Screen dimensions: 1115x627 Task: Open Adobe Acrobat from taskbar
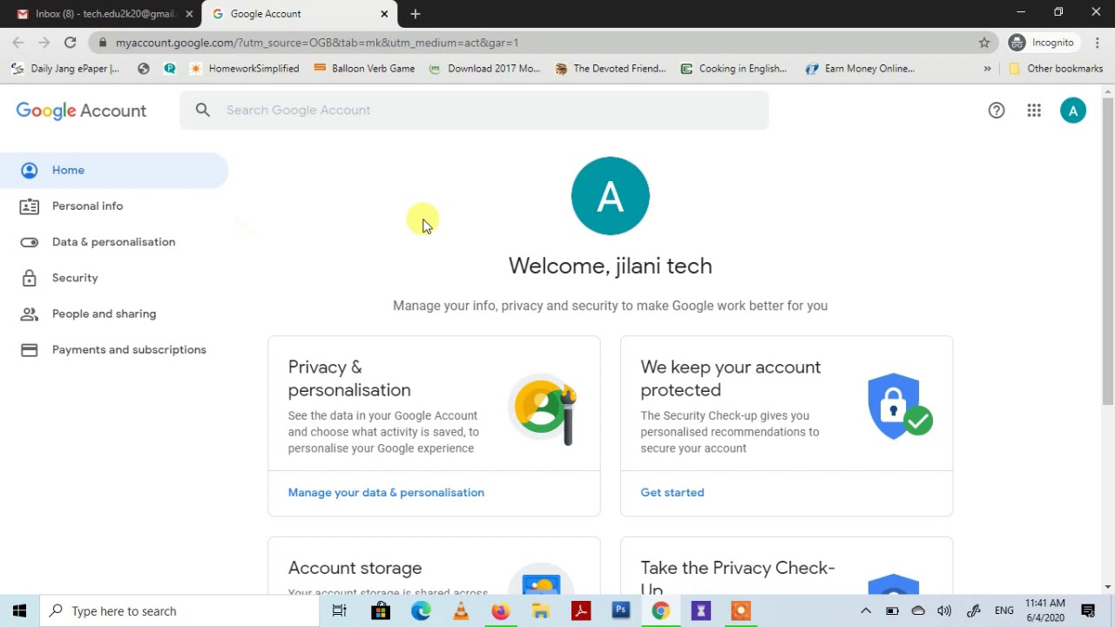point(581,611)
